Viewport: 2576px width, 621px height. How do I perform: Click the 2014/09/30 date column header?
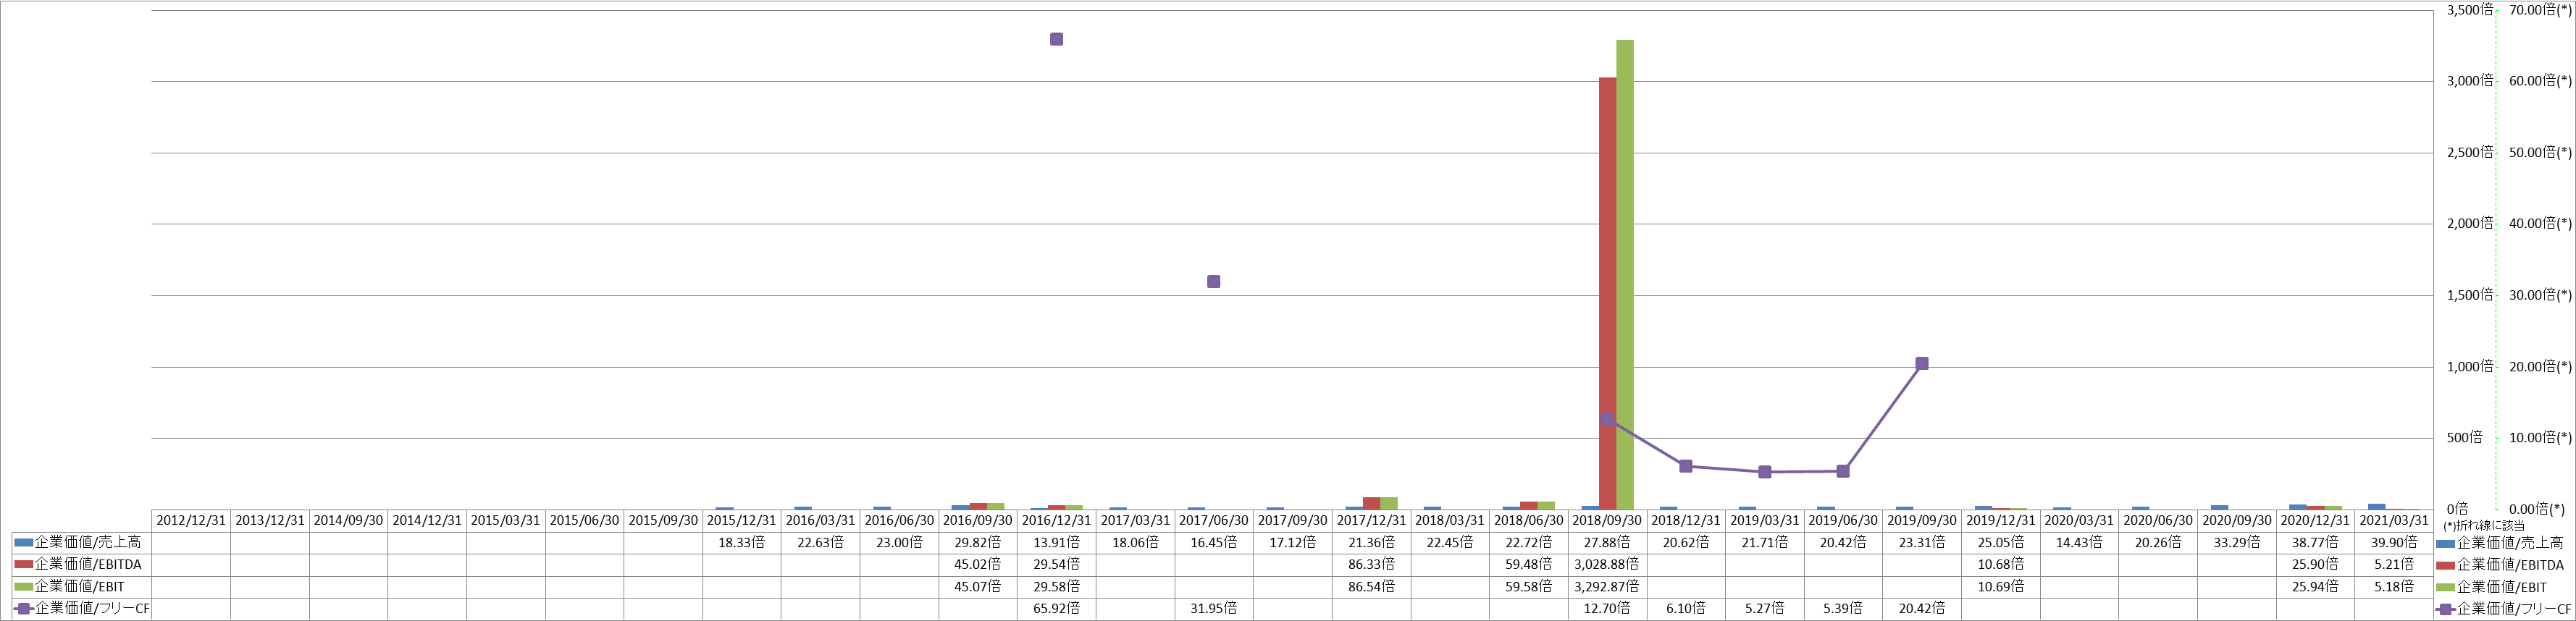[348, 520]
